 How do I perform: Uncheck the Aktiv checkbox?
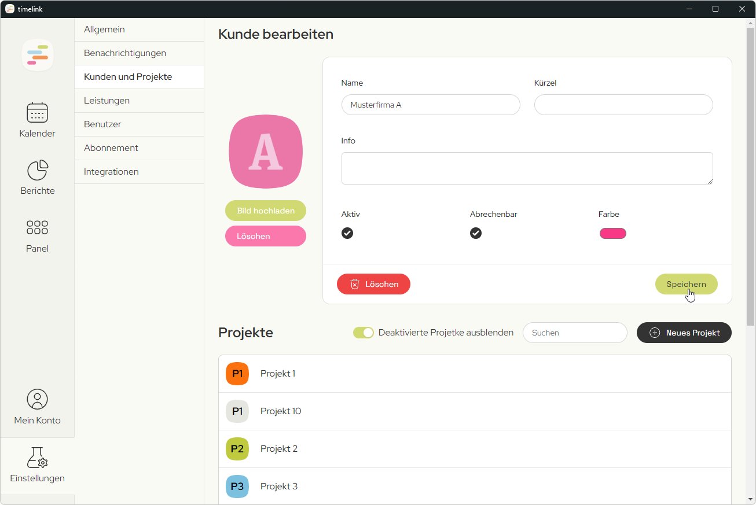point(347,233)
